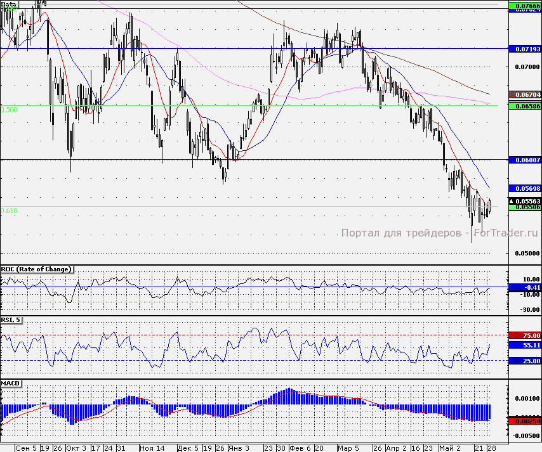Screen dimensions: 542x452
Task: Select the 0.07193 blue price level tag
Action: click(524, 48)
